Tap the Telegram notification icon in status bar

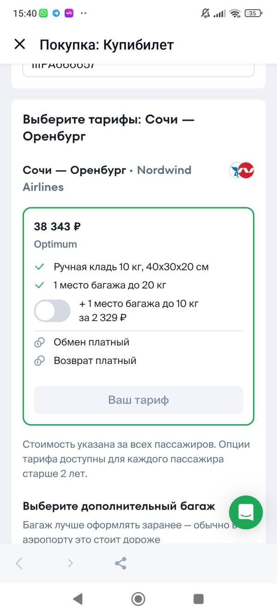(56, 13)
